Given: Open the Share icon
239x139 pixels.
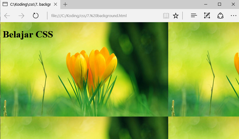Looking at the screenshot, I should point(220,16).
